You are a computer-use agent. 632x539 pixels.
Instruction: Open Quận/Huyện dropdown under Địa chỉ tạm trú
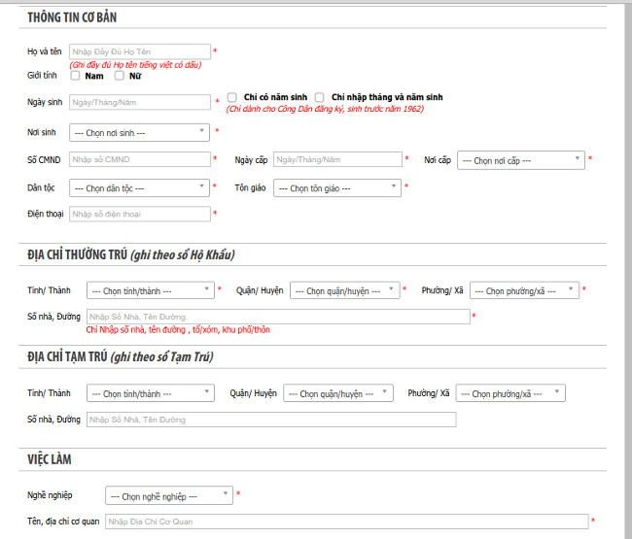click(x=338, y=393)
